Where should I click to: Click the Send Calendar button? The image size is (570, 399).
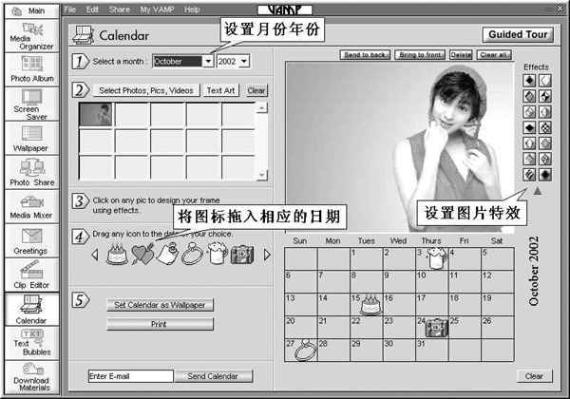click(x=213, y=376)
